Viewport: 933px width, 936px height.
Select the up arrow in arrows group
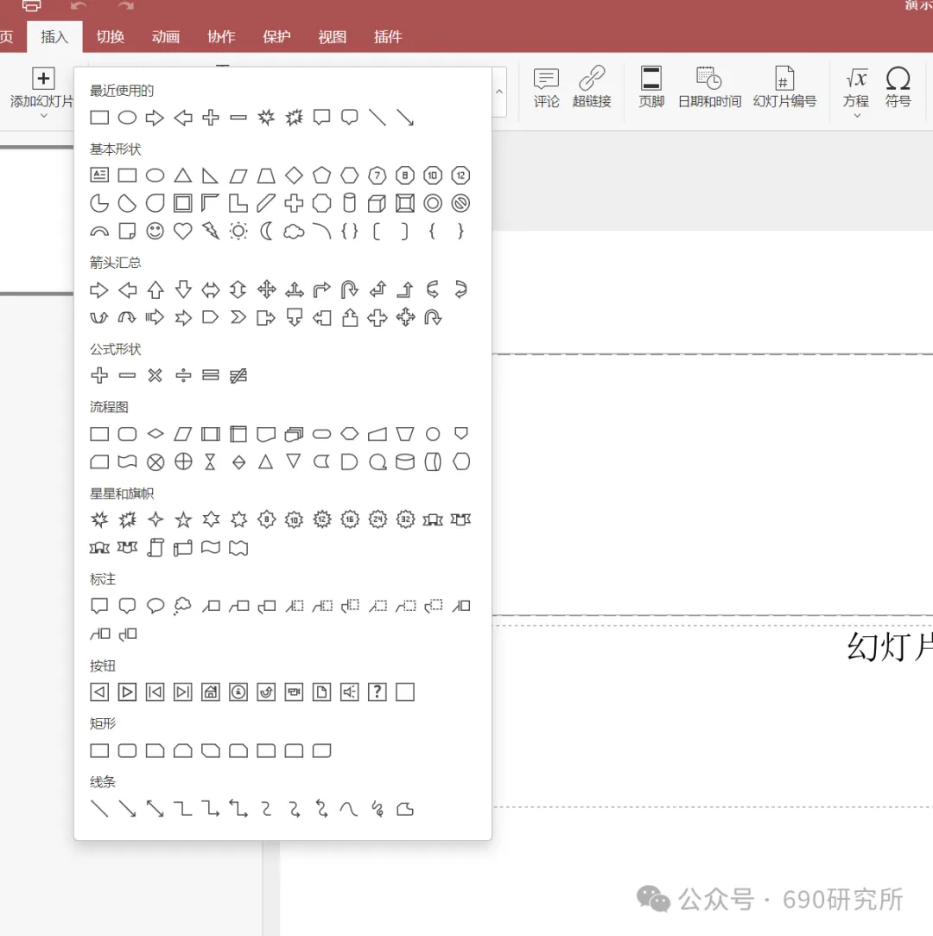(155, 290)
